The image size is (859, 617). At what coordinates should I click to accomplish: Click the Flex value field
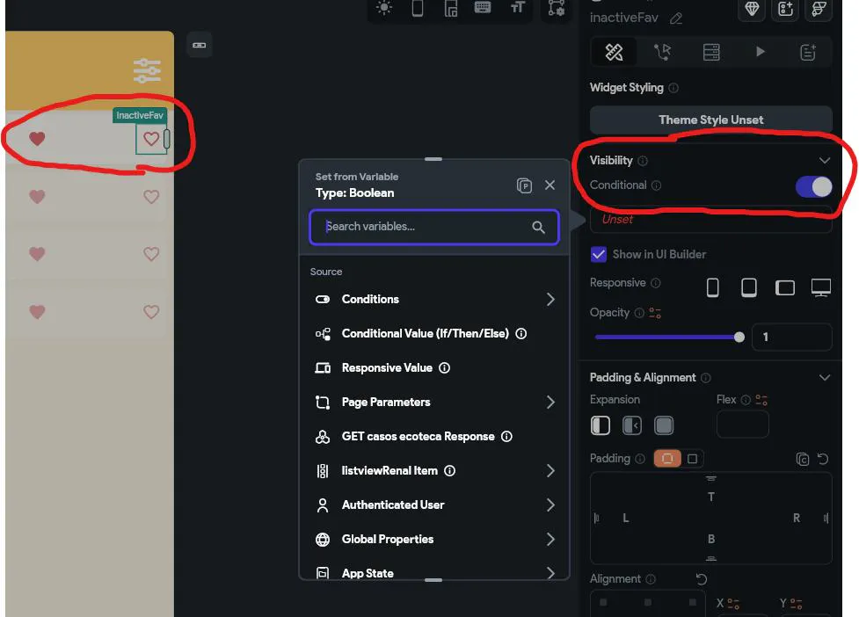742,425
